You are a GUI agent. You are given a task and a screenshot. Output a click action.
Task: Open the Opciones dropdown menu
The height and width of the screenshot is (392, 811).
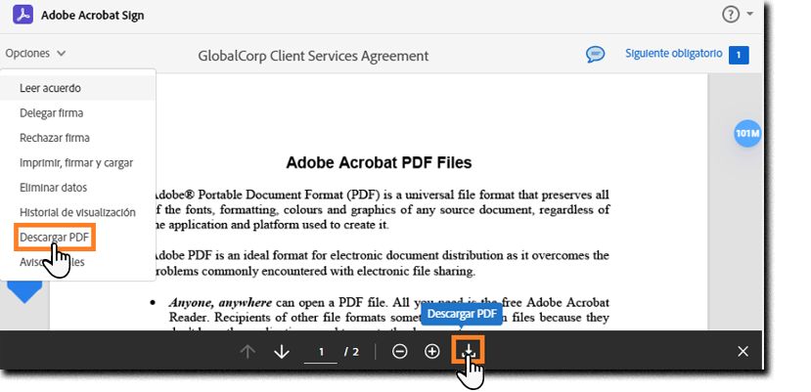35,53
